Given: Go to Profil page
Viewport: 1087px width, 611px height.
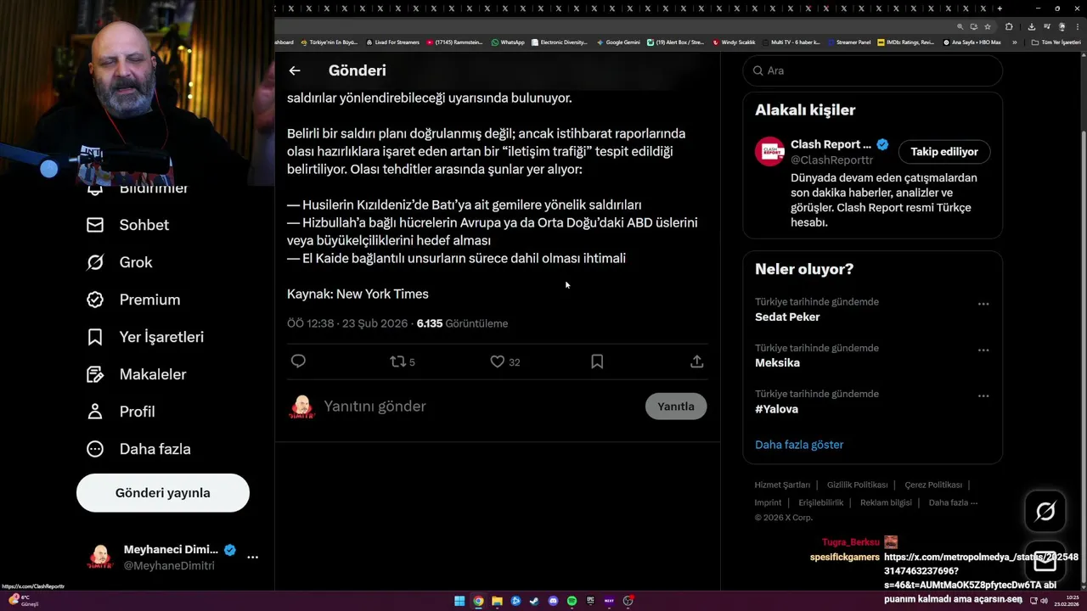Looking at the screenshot, I should (121, 412).
